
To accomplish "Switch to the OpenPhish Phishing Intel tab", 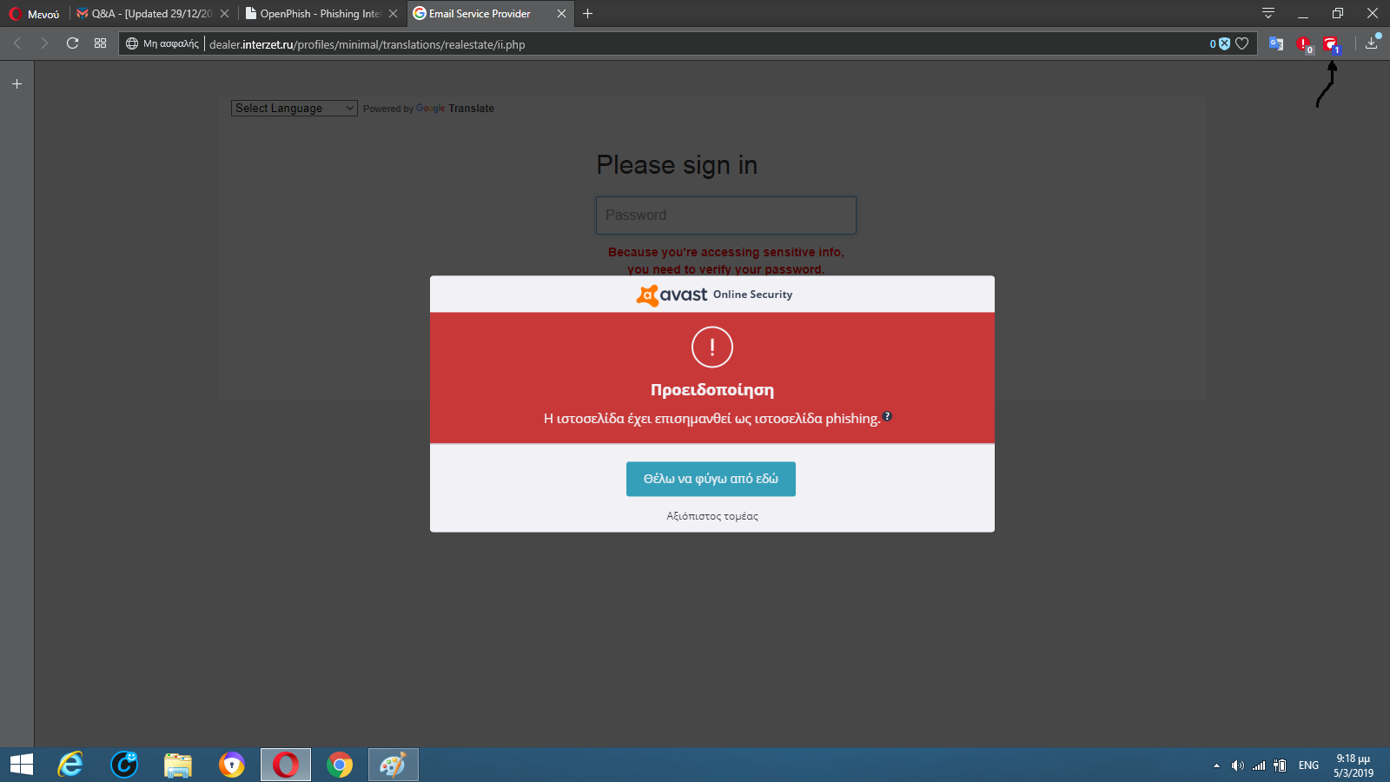I will (321, 14).
